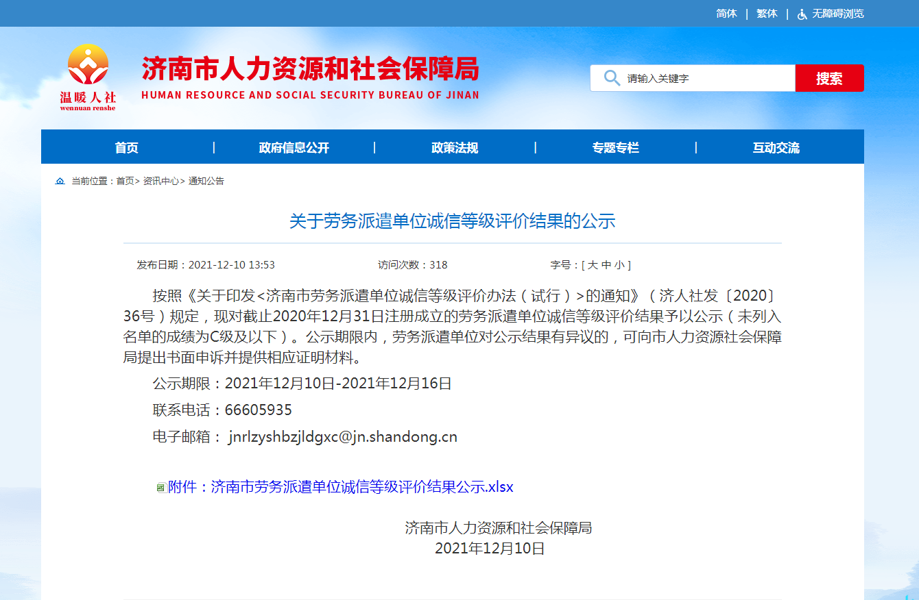Image resolution: width=919 pixels, height=600 pixels.
Task: Click the 联系电话：66605935 line
Action: (x=222, y=410)
